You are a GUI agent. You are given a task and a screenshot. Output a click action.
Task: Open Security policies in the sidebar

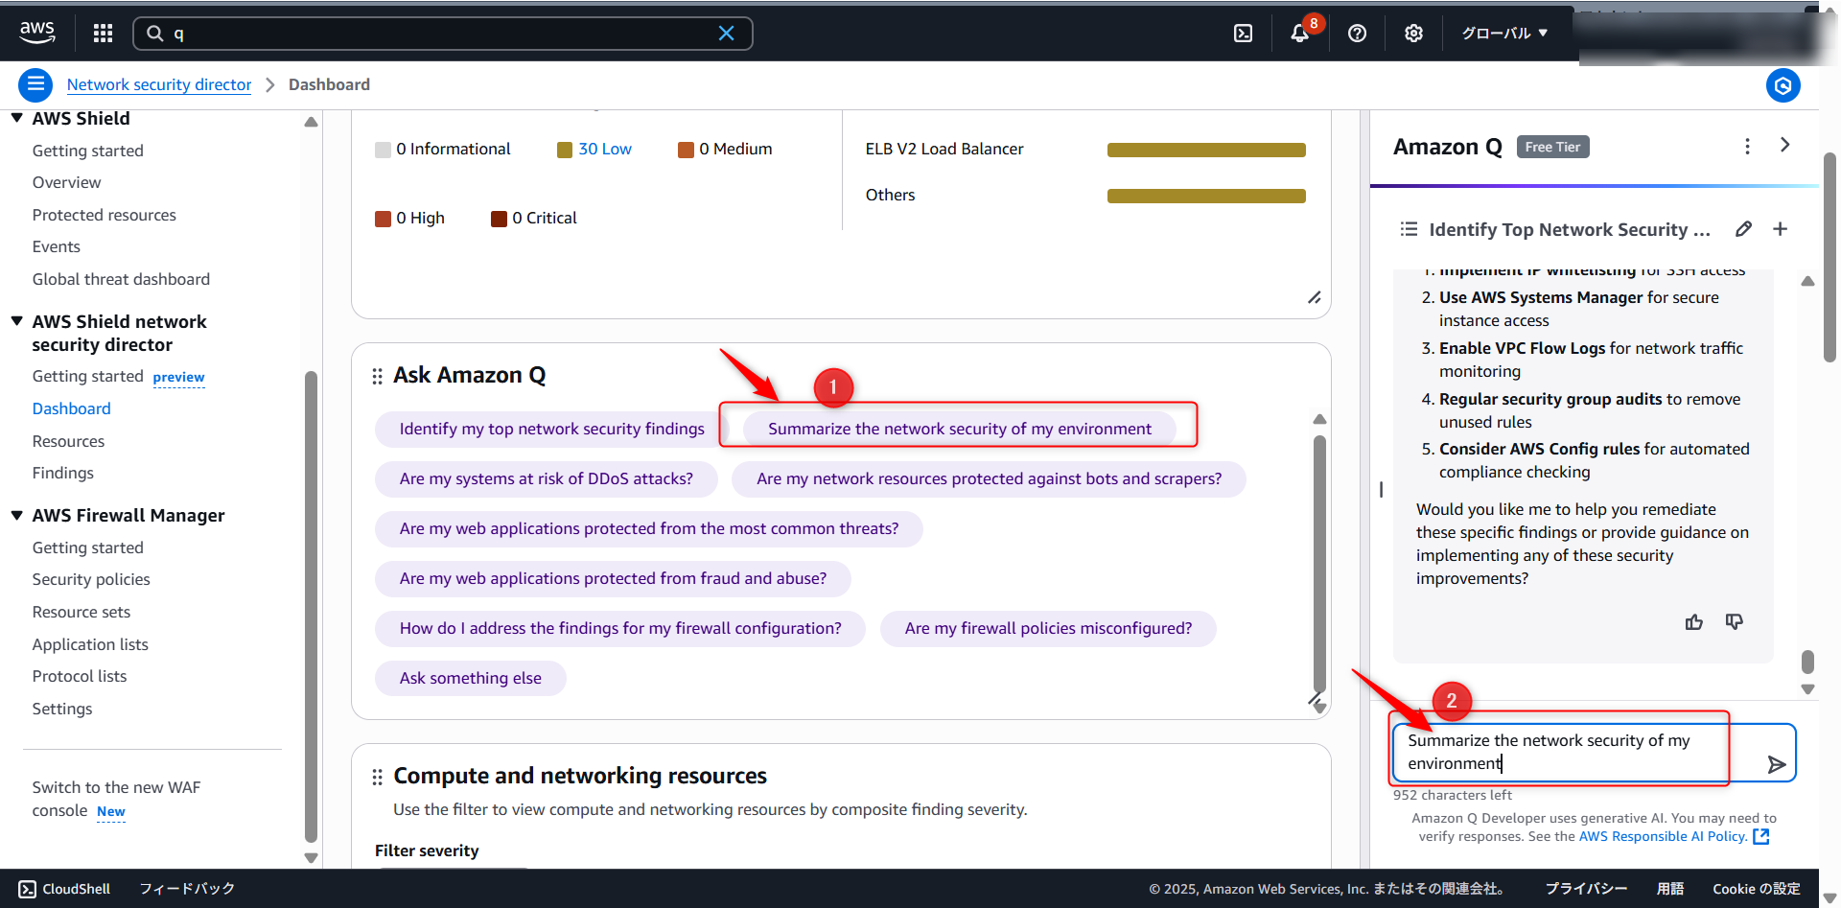point(91,579)
